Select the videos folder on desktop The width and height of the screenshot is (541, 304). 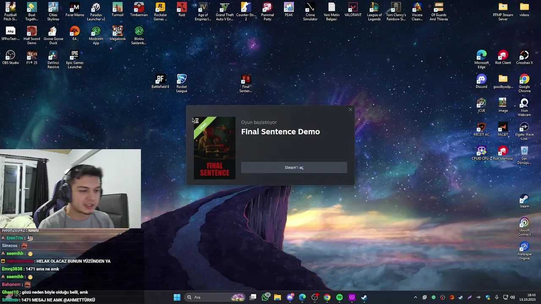[x=524, y=10]
